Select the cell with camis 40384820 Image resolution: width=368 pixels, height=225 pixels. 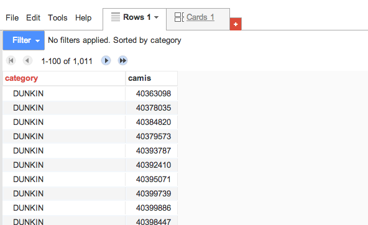click(152, 122)
